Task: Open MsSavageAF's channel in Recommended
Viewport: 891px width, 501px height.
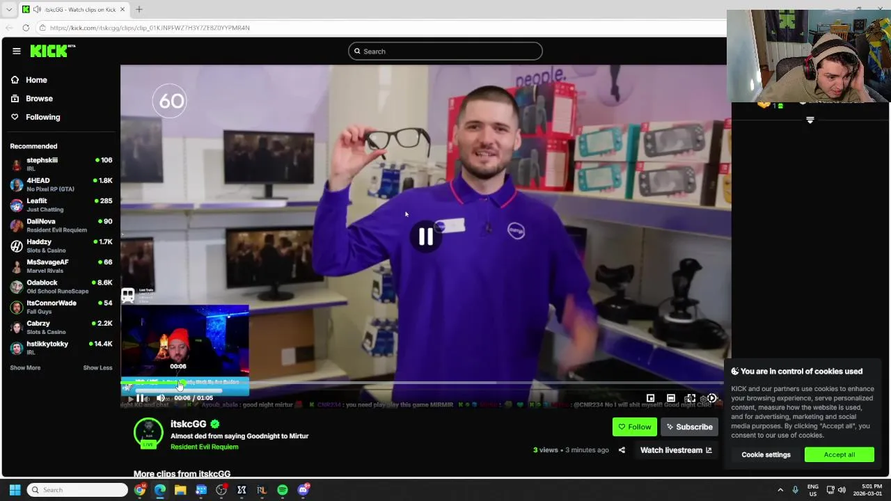Action: coord(61,266)
